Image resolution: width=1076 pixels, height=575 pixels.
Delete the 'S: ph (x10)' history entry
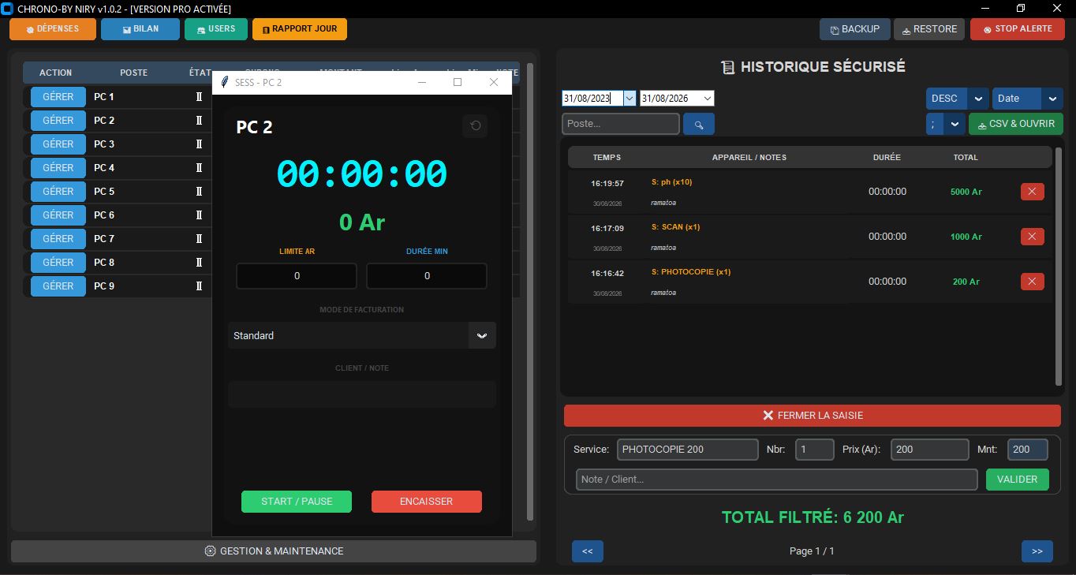(x=1032, y=192)
